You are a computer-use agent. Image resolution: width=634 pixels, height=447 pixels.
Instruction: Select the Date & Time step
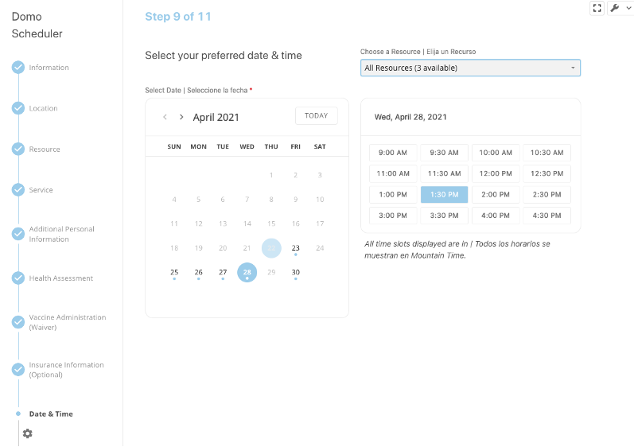[51, 414]
